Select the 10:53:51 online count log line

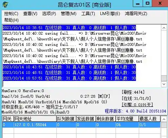pos(69,78)
